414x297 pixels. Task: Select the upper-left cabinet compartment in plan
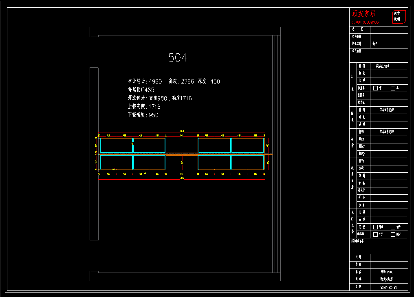tap(116, 145)
